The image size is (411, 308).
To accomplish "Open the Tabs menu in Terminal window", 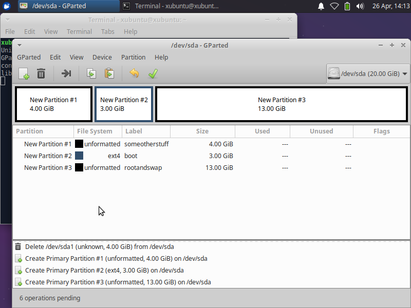I will 108,32.
